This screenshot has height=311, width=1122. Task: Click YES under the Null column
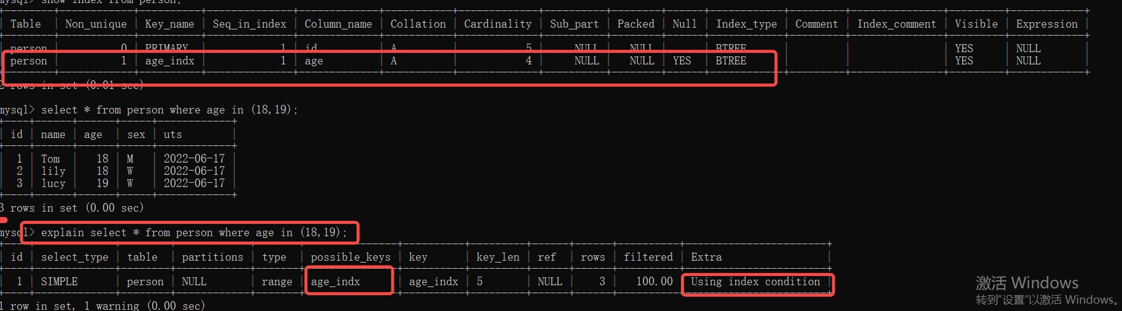[x=682, y=61]
